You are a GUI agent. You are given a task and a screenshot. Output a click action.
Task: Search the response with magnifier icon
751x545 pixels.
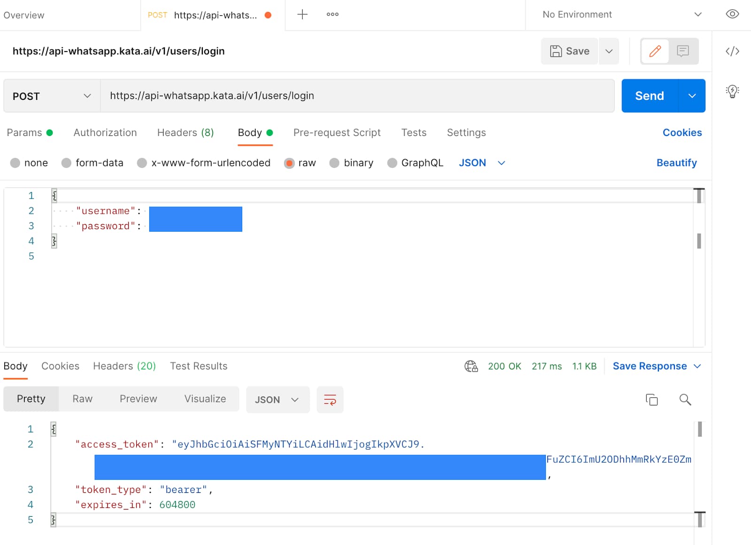685,400
